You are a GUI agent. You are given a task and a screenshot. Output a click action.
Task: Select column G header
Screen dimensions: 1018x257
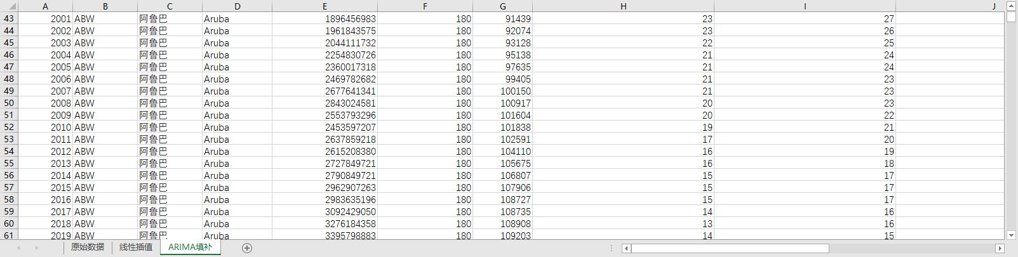pos(502,6)
